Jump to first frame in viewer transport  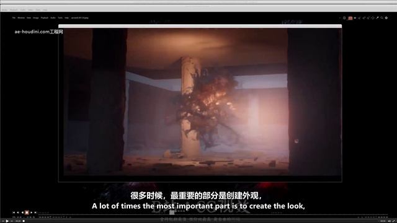click(14, 212)
